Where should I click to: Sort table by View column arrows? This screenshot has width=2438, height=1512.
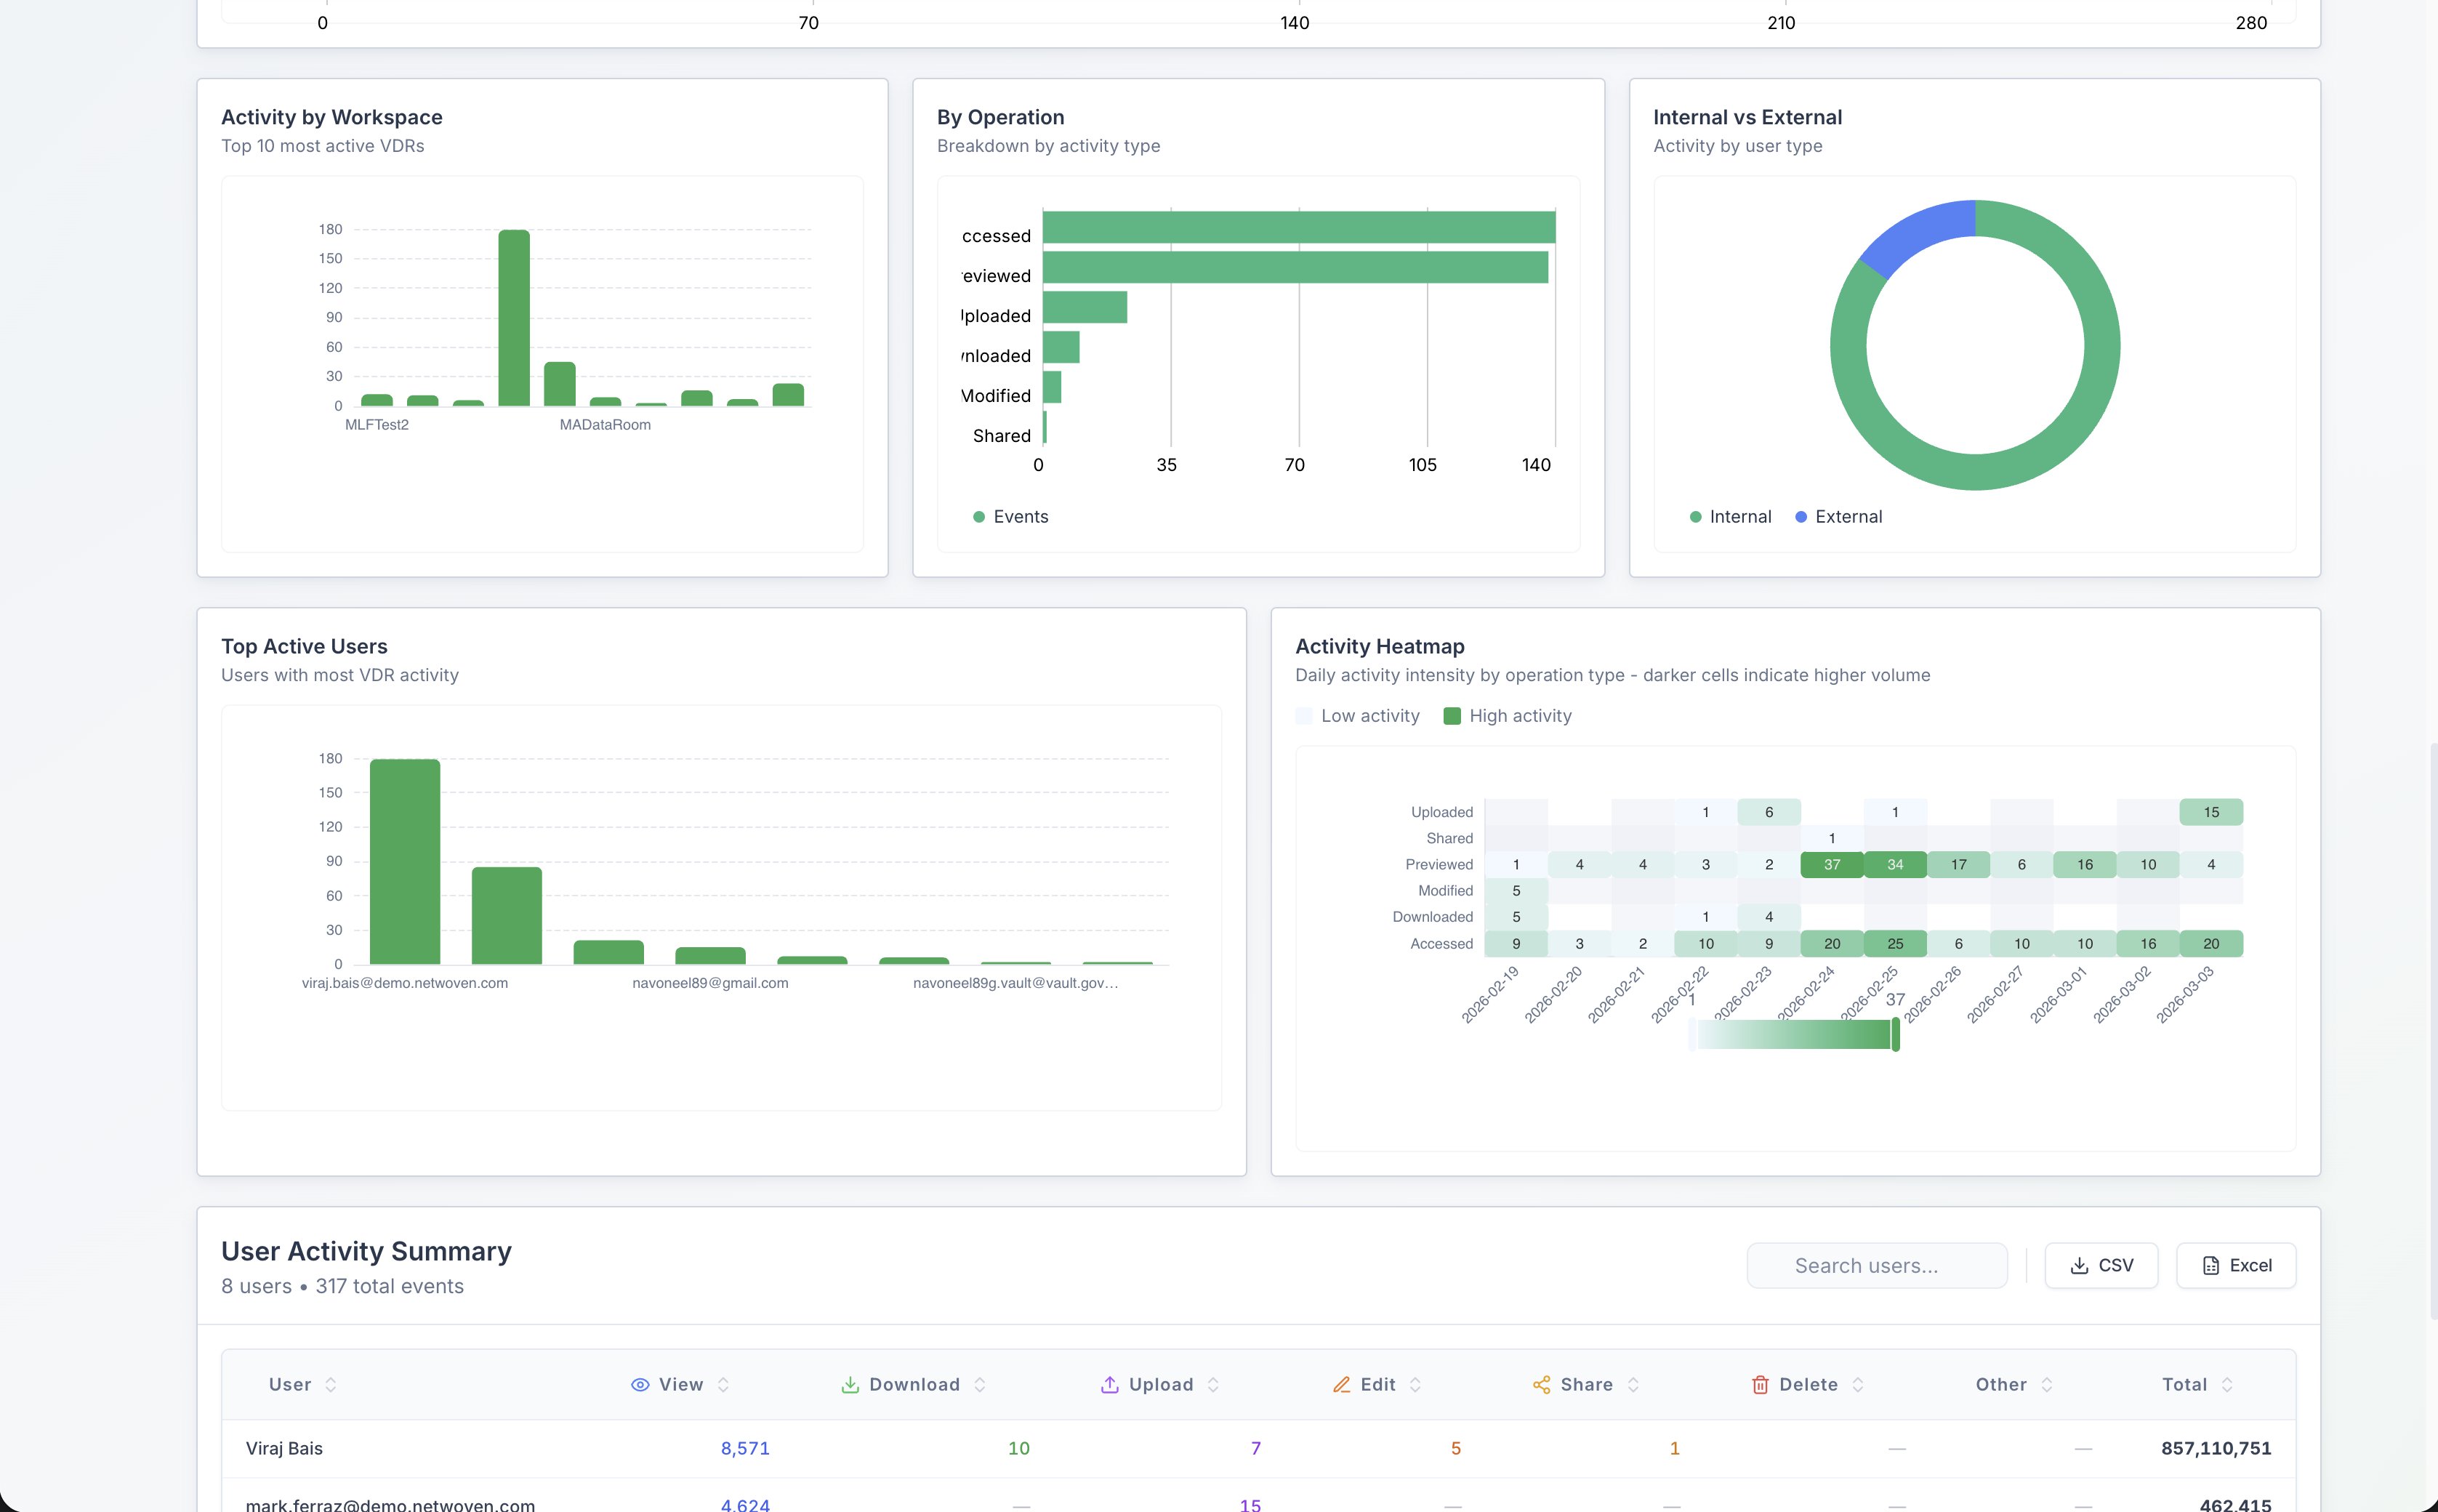[x=723, y=1384]
